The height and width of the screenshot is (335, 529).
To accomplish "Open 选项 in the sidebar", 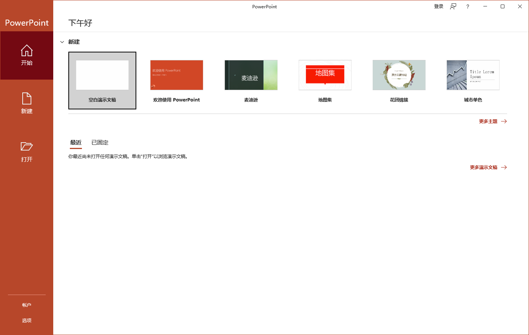I will pos(26,321).
